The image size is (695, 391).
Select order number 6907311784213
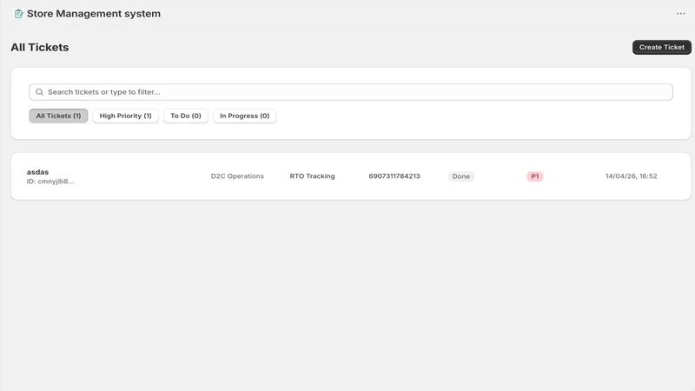(394, 176)
